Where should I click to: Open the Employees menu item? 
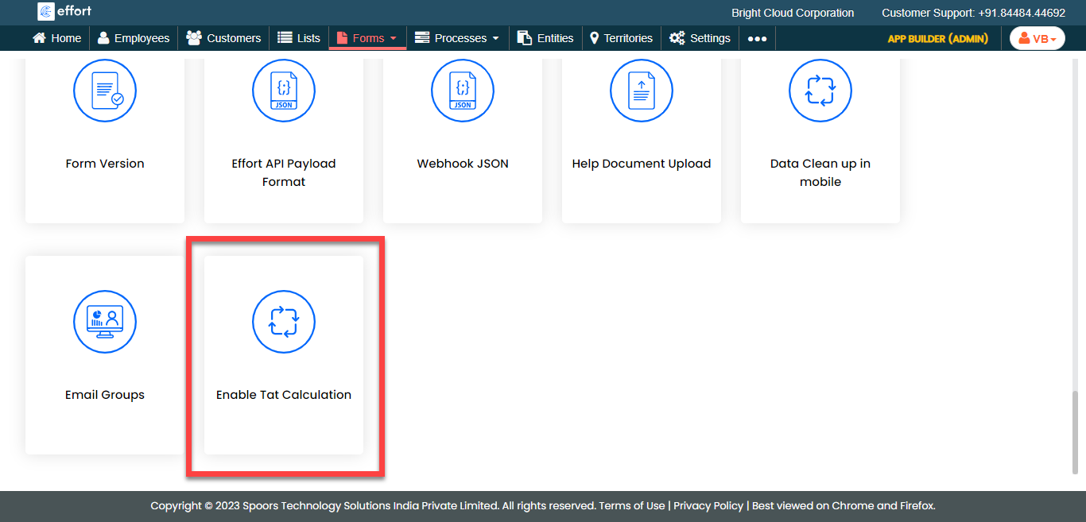pyautogui.click(x=133, y=38)
